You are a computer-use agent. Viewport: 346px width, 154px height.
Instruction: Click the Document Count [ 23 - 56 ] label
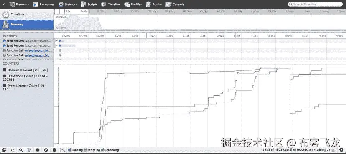click(x=28, y=70)
